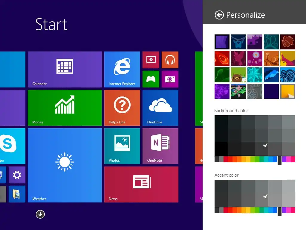Choose the green leaf background thumbnail
The height and width of the screenshot is (230, 306).
click(x=222, y=75)
